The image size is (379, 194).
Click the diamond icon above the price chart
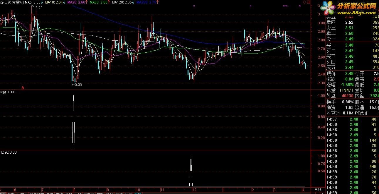304,2
